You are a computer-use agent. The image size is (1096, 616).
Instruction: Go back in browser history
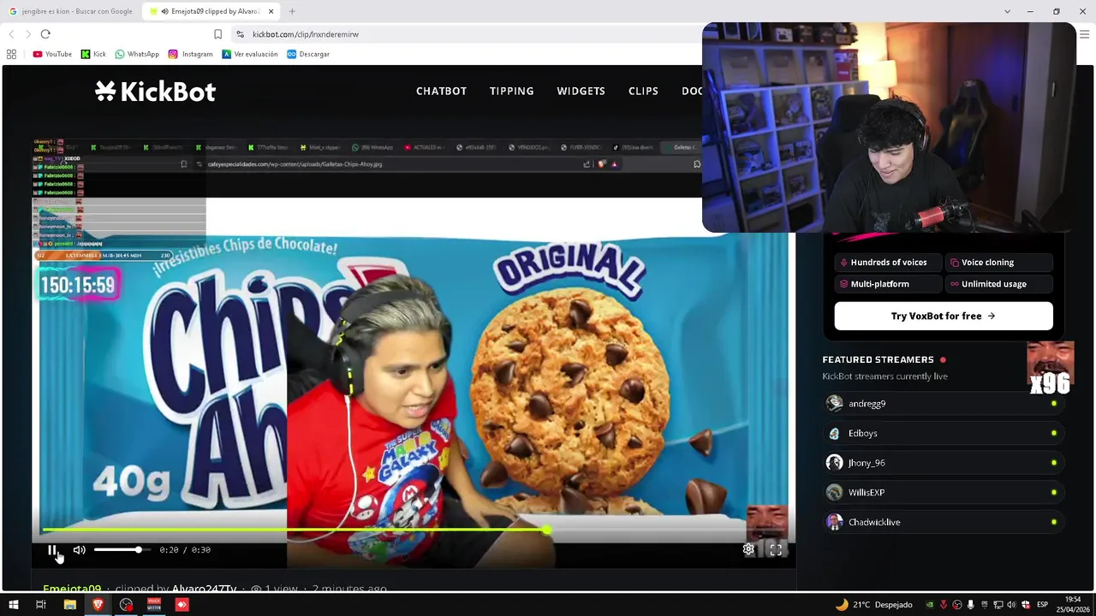tap(11, 34)
